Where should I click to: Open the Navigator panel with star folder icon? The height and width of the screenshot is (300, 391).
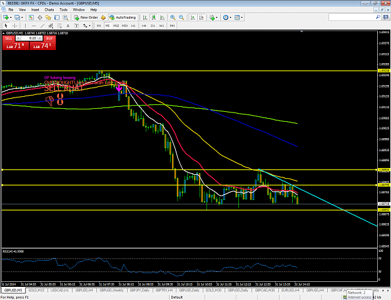click(x=48, y=17)
